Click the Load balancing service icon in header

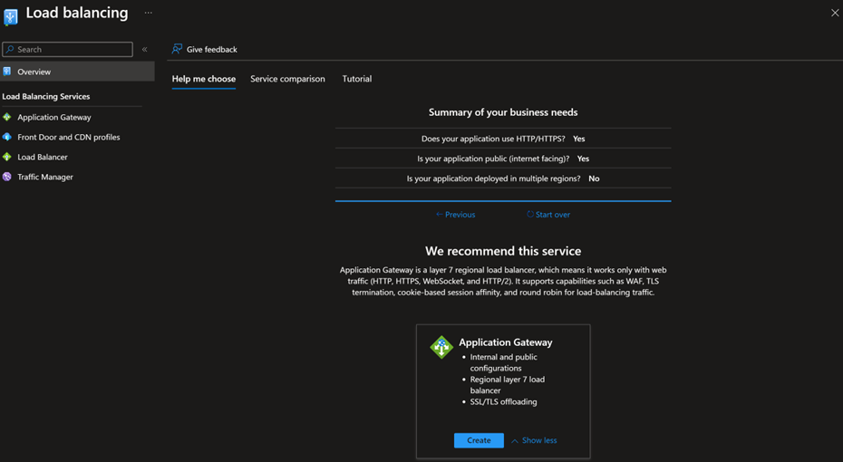[10, 16]
